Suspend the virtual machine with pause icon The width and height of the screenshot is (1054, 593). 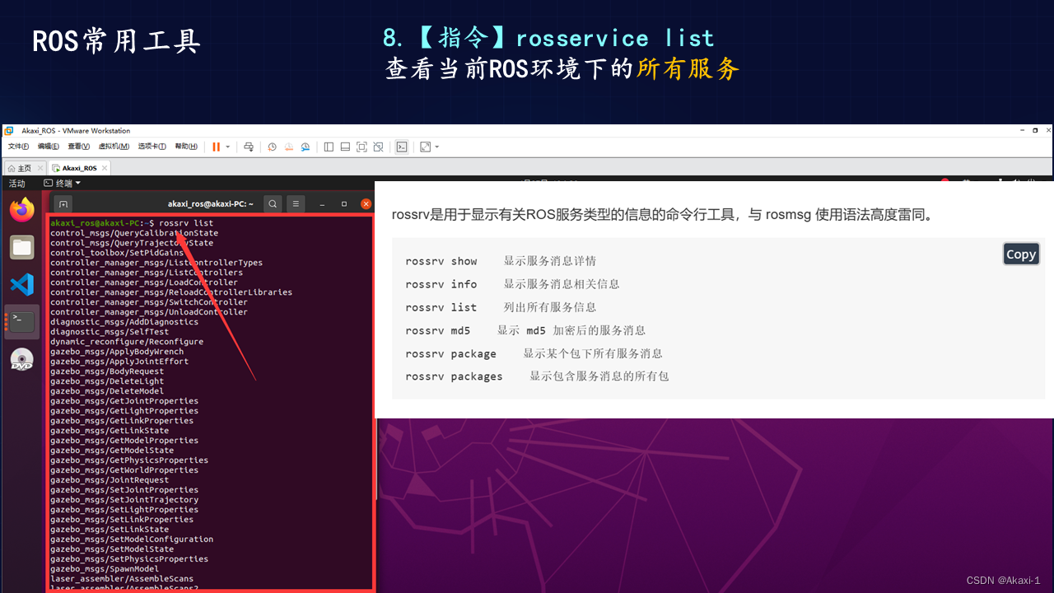click(216, 147)
